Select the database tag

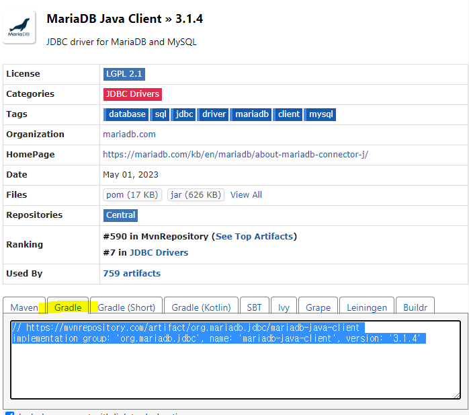point(126,114)
